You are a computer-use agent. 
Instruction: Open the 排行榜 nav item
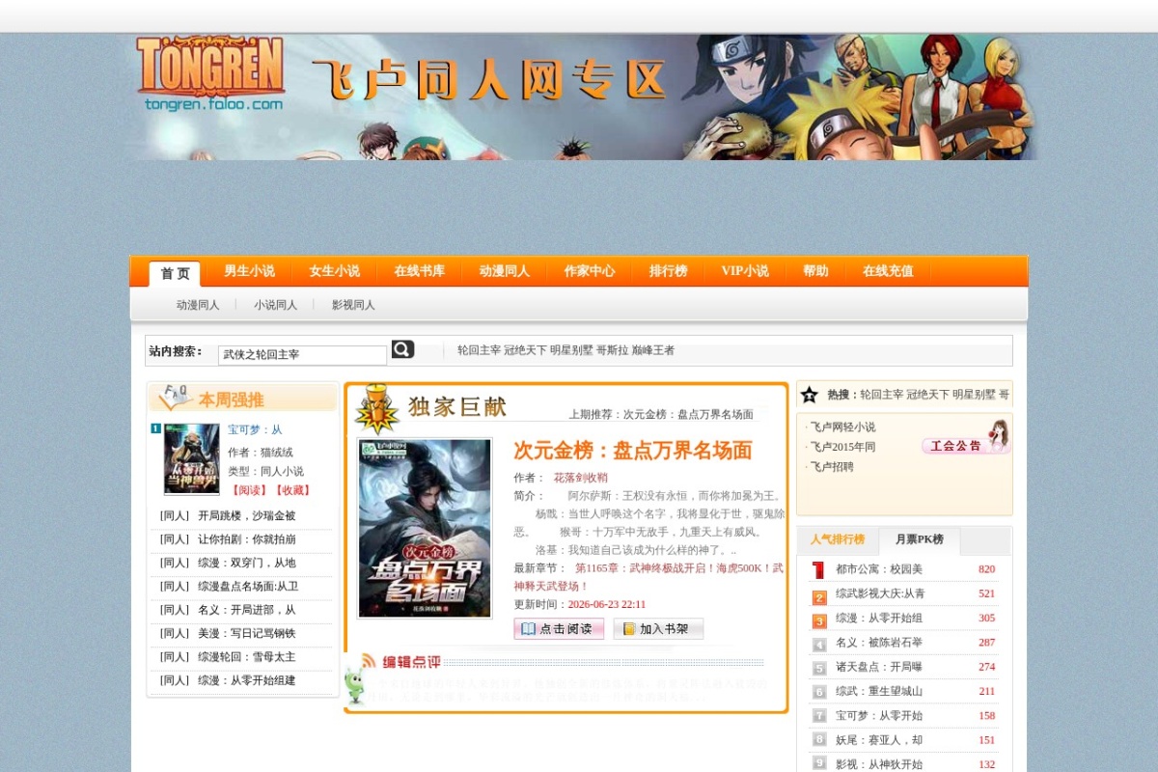click(668, 271)
